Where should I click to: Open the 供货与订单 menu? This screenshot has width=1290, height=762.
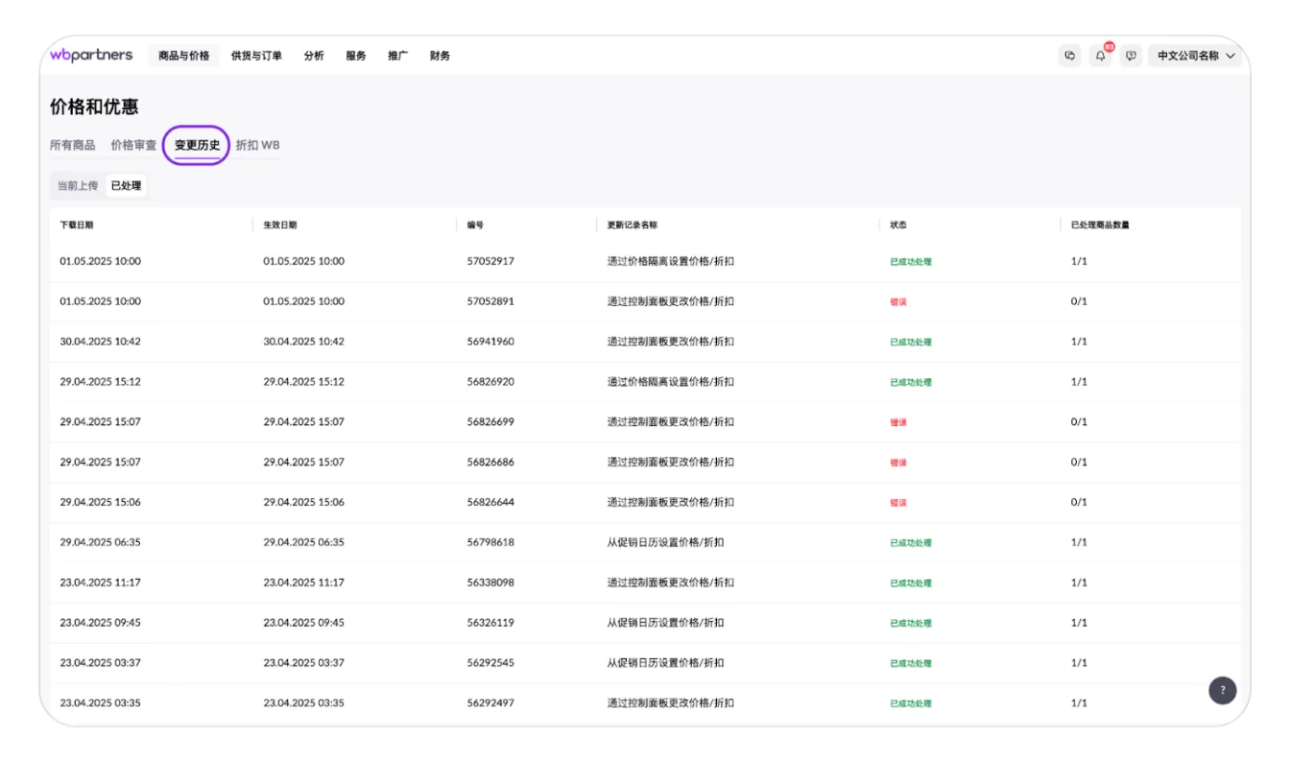[256, 56]
